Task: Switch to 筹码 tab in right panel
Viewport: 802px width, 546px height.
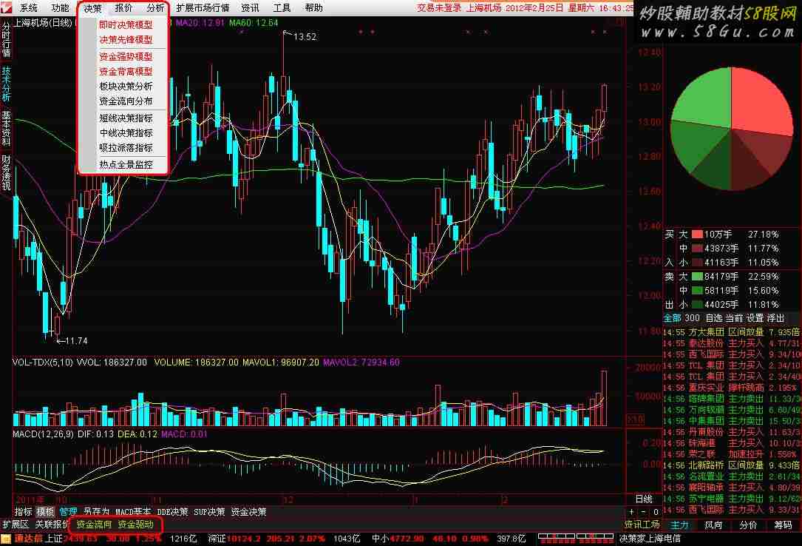Action: (x=783, y=525)
